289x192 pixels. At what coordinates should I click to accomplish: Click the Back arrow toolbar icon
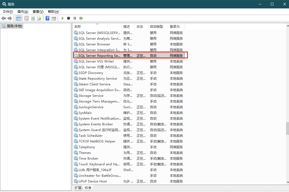point(4,18)
